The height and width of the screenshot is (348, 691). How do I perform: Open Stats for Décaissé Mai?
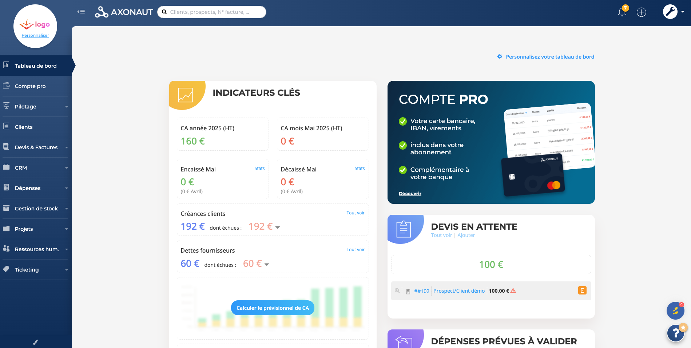[x=360, y=169]
